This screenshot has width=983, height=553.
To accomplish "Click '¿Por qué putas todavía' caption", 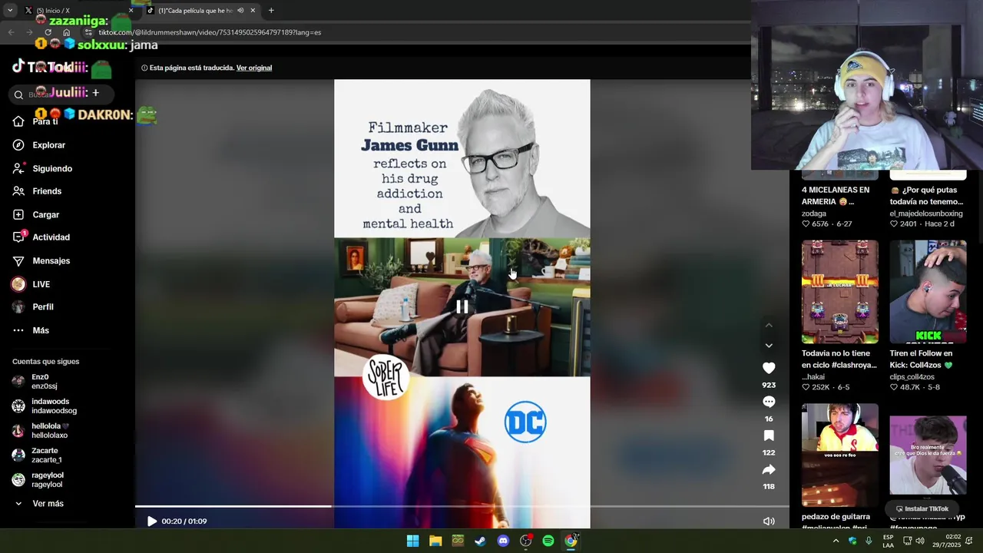I will 926,196.
